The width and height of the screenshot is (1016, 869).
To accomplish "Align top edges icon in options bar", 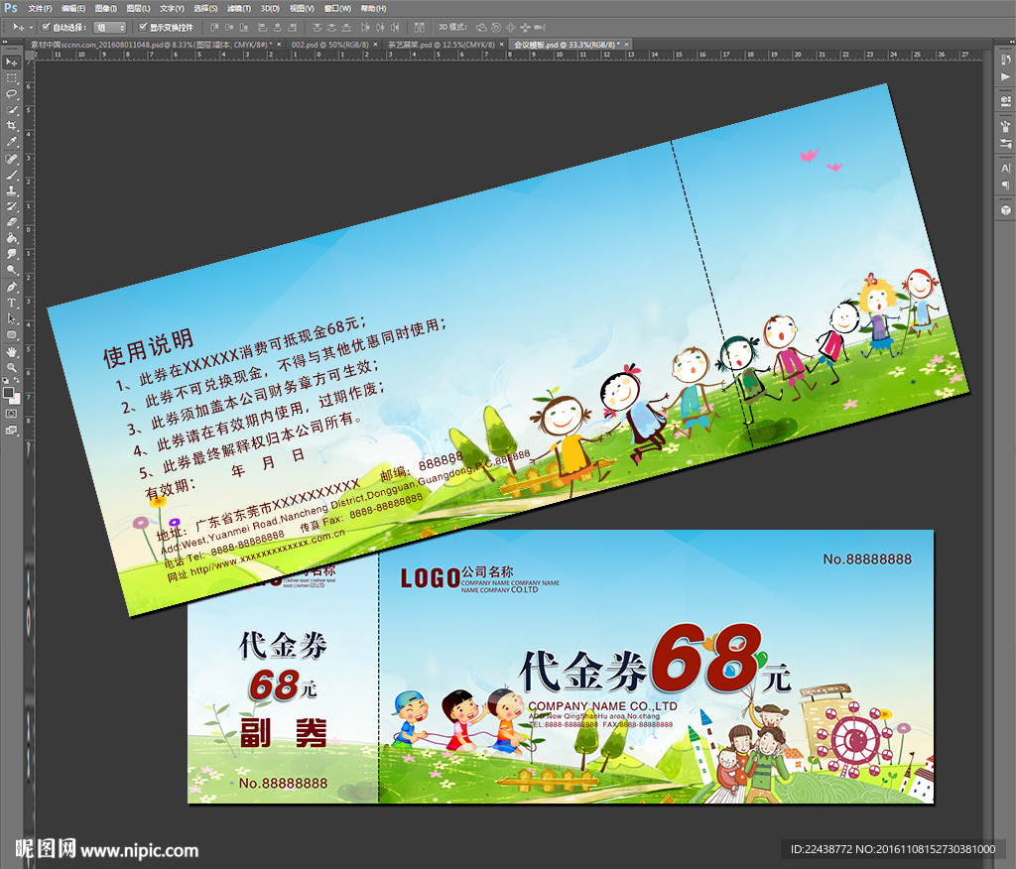I will tap(214, 27).
